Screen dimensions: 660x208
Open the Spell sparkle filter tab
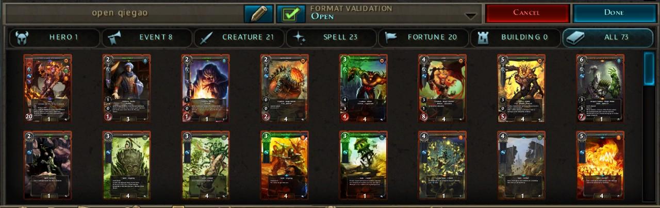(332, 38)
